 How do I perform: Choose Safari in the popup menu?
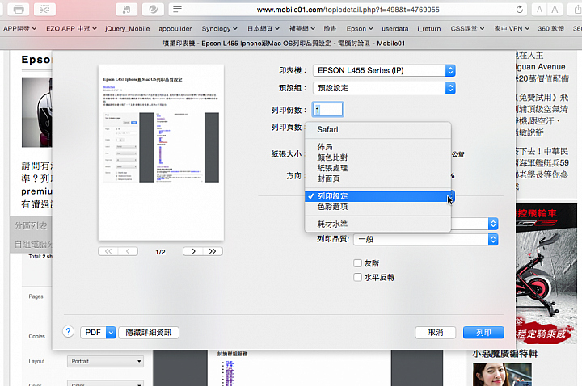click(x=377, y=129)
